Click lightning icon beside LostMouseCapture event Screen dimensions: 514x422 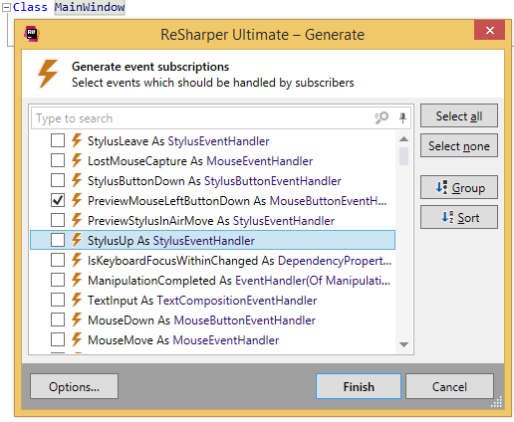pos(77,160)
